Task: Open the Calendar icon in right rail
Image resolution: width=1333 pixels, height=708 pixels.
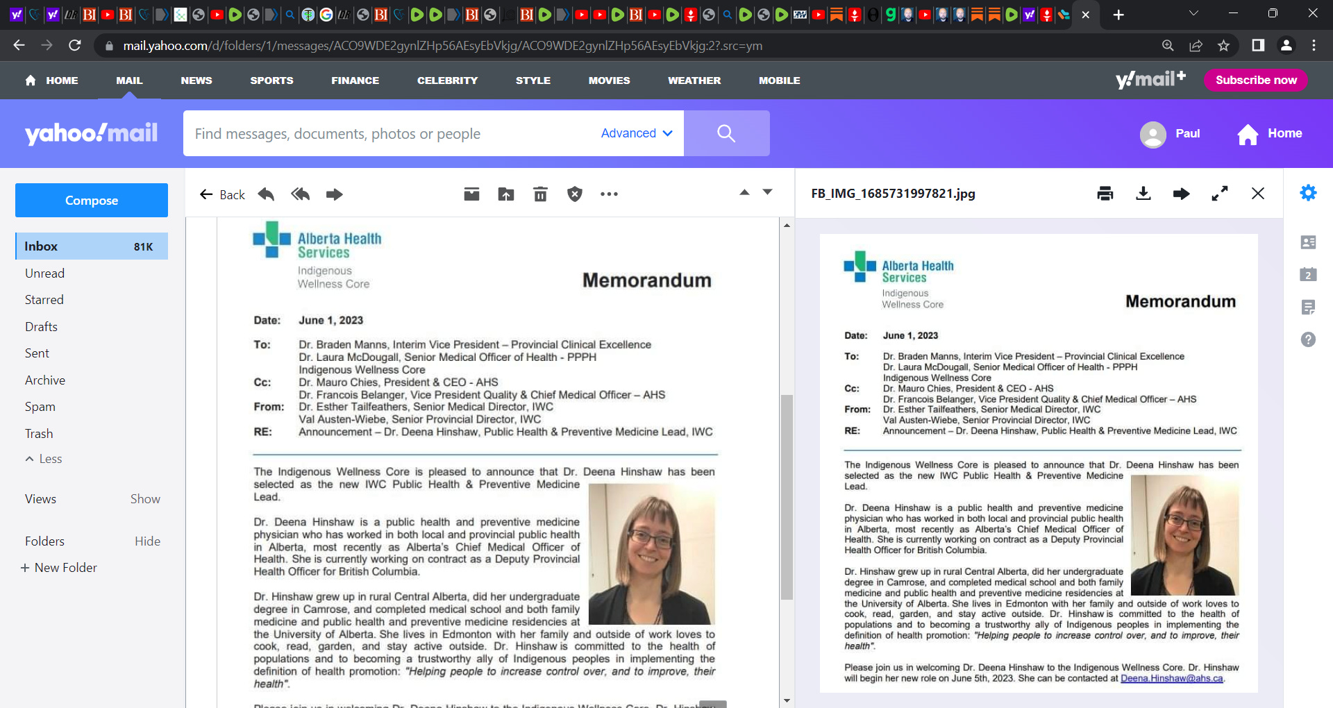Action: click(x=1308, y=275)
